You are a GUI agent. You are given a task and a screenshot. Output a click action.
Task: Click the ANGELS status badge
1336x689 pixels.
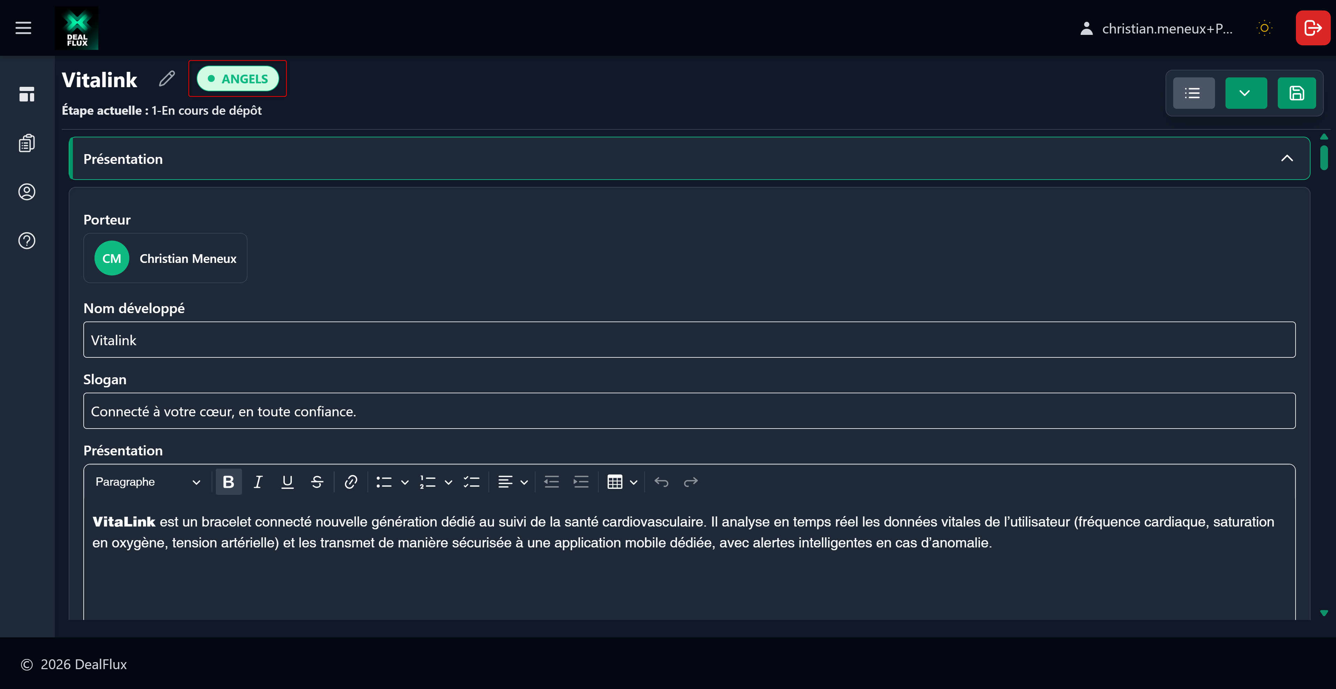click(x=238, y=79)
